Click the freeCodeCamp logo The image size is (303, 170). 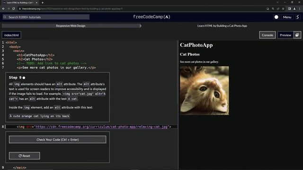151,17
